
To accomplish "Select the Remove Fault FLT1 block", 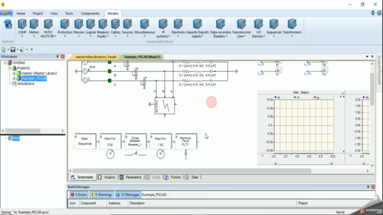I will (186, 141).
